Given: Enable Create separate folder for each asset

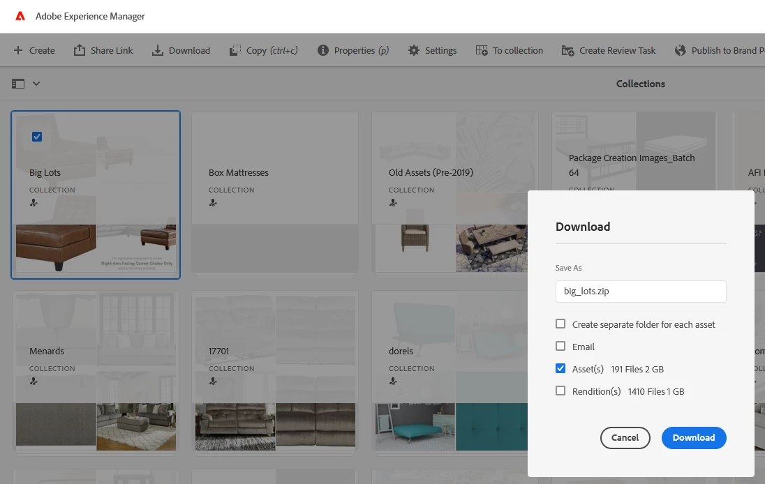Looking at the screenshot, I should pyautogui.click(x=560, y=324).
